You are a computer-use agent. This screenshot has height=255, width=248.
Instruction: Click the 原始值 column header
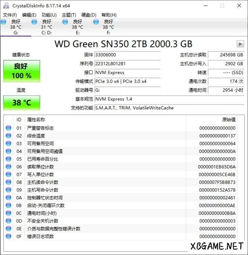tap(229, 120)
